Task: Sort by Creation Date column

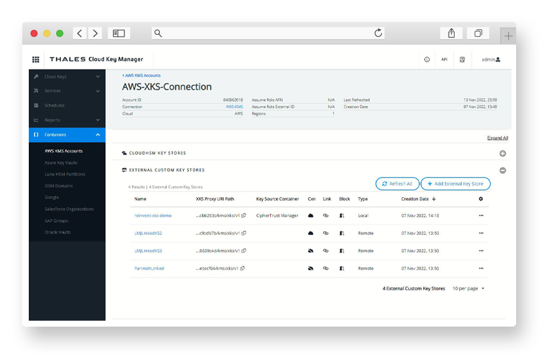Action: 419,199
